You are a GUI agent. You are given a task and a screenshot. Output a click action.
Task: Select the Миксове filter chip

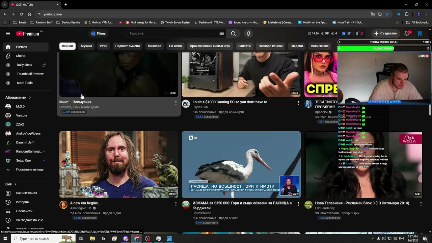[154, 46]
